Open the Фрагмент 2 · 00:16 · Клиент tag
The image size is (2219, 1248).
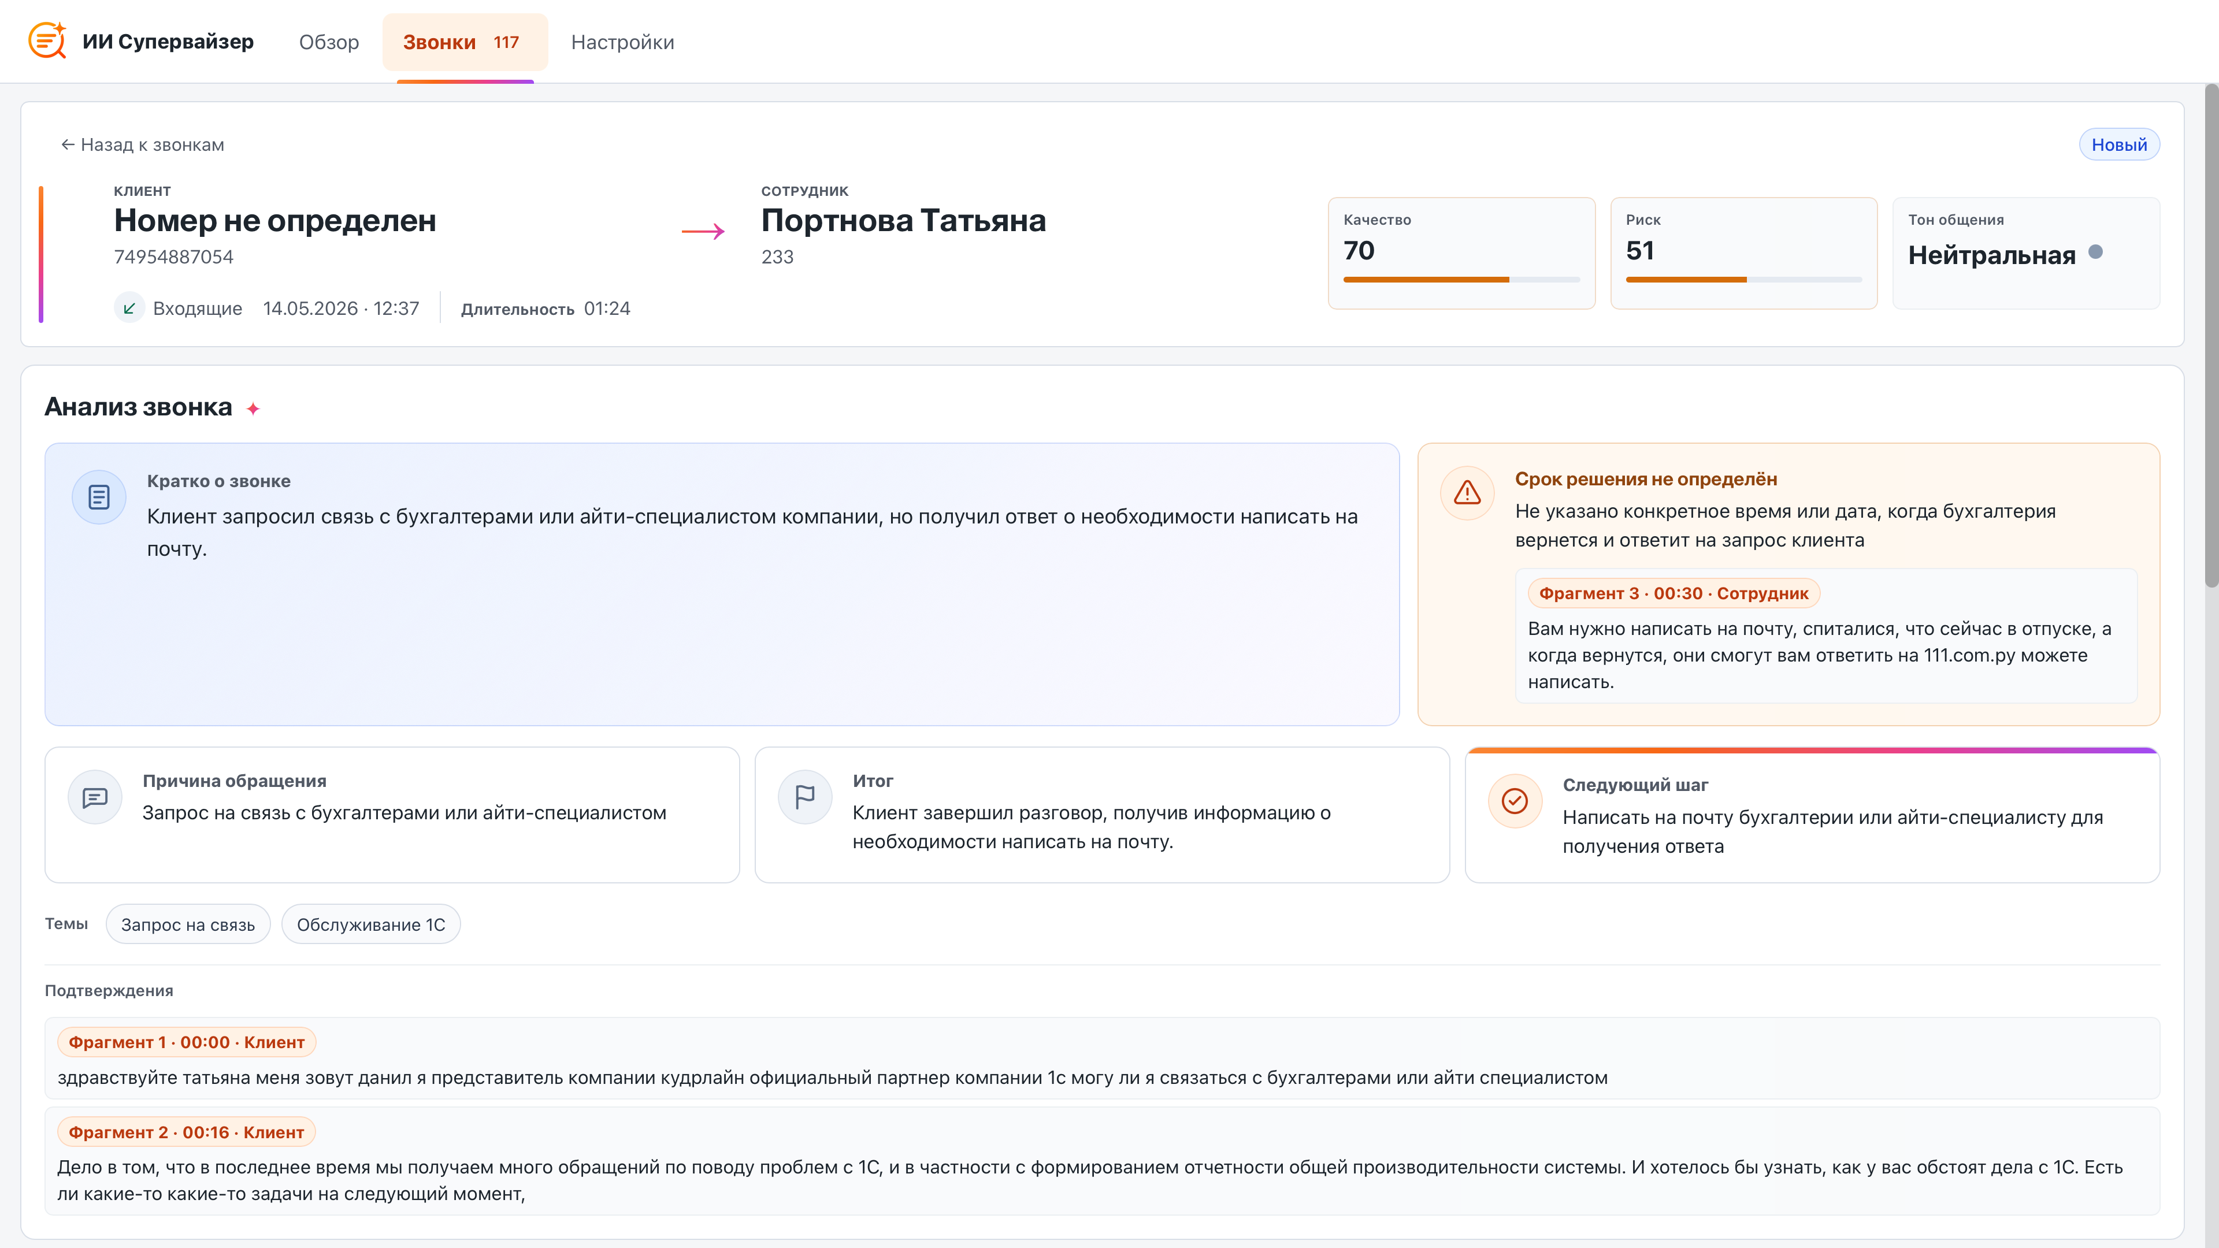point(186,1132)
